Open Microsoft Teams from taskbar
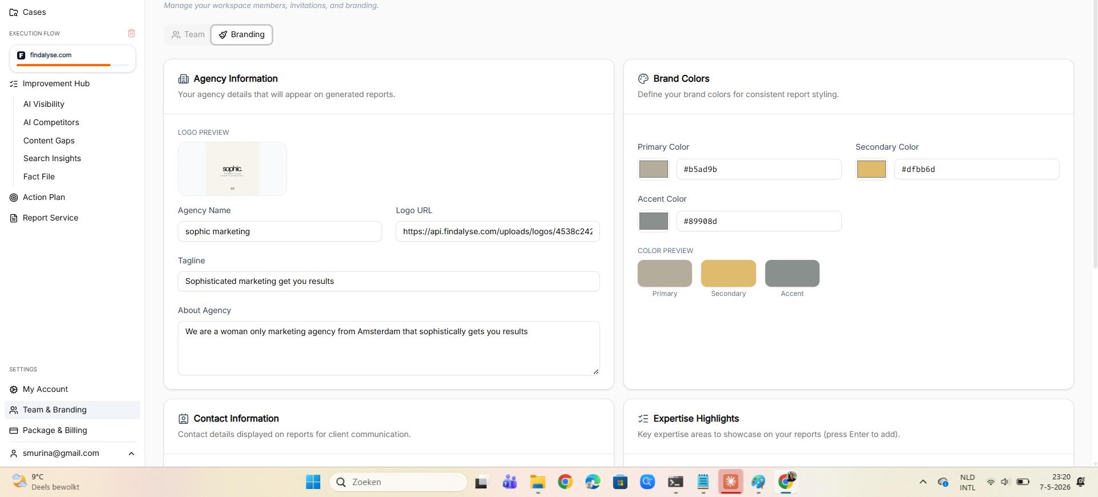The image size is (1098, 497). [x=510, y=482]
